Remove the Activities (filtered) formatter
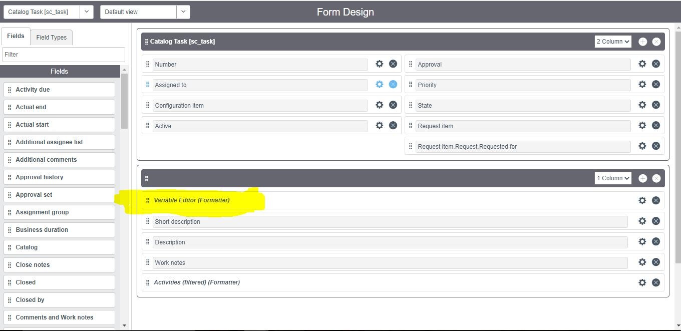The image size is (681, 331). [656, 282]
